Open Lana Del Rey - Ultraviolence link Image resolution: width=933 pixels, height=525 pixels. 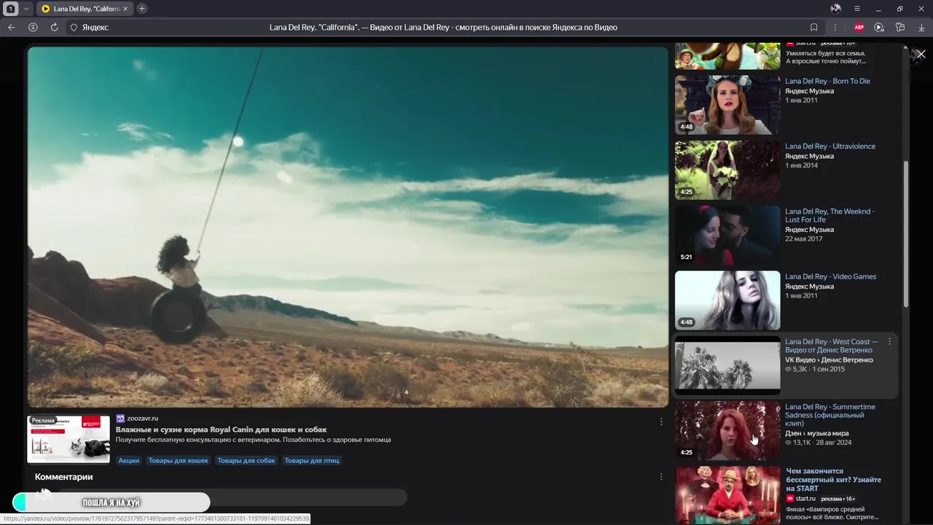830,146
